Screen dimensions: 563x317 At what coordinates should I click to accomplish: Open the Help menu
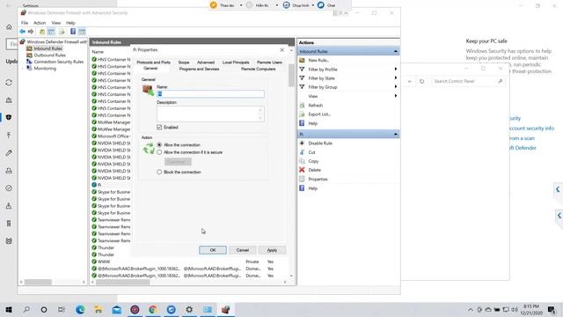pos(70,23)
